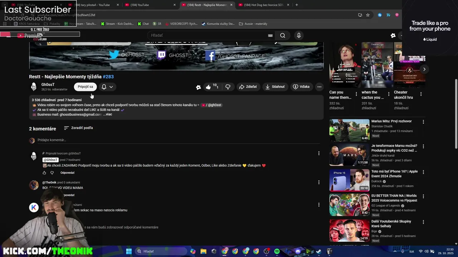Open Zoradiť podľa sort comments menu
458x257 pixels.
pos(78,128)
